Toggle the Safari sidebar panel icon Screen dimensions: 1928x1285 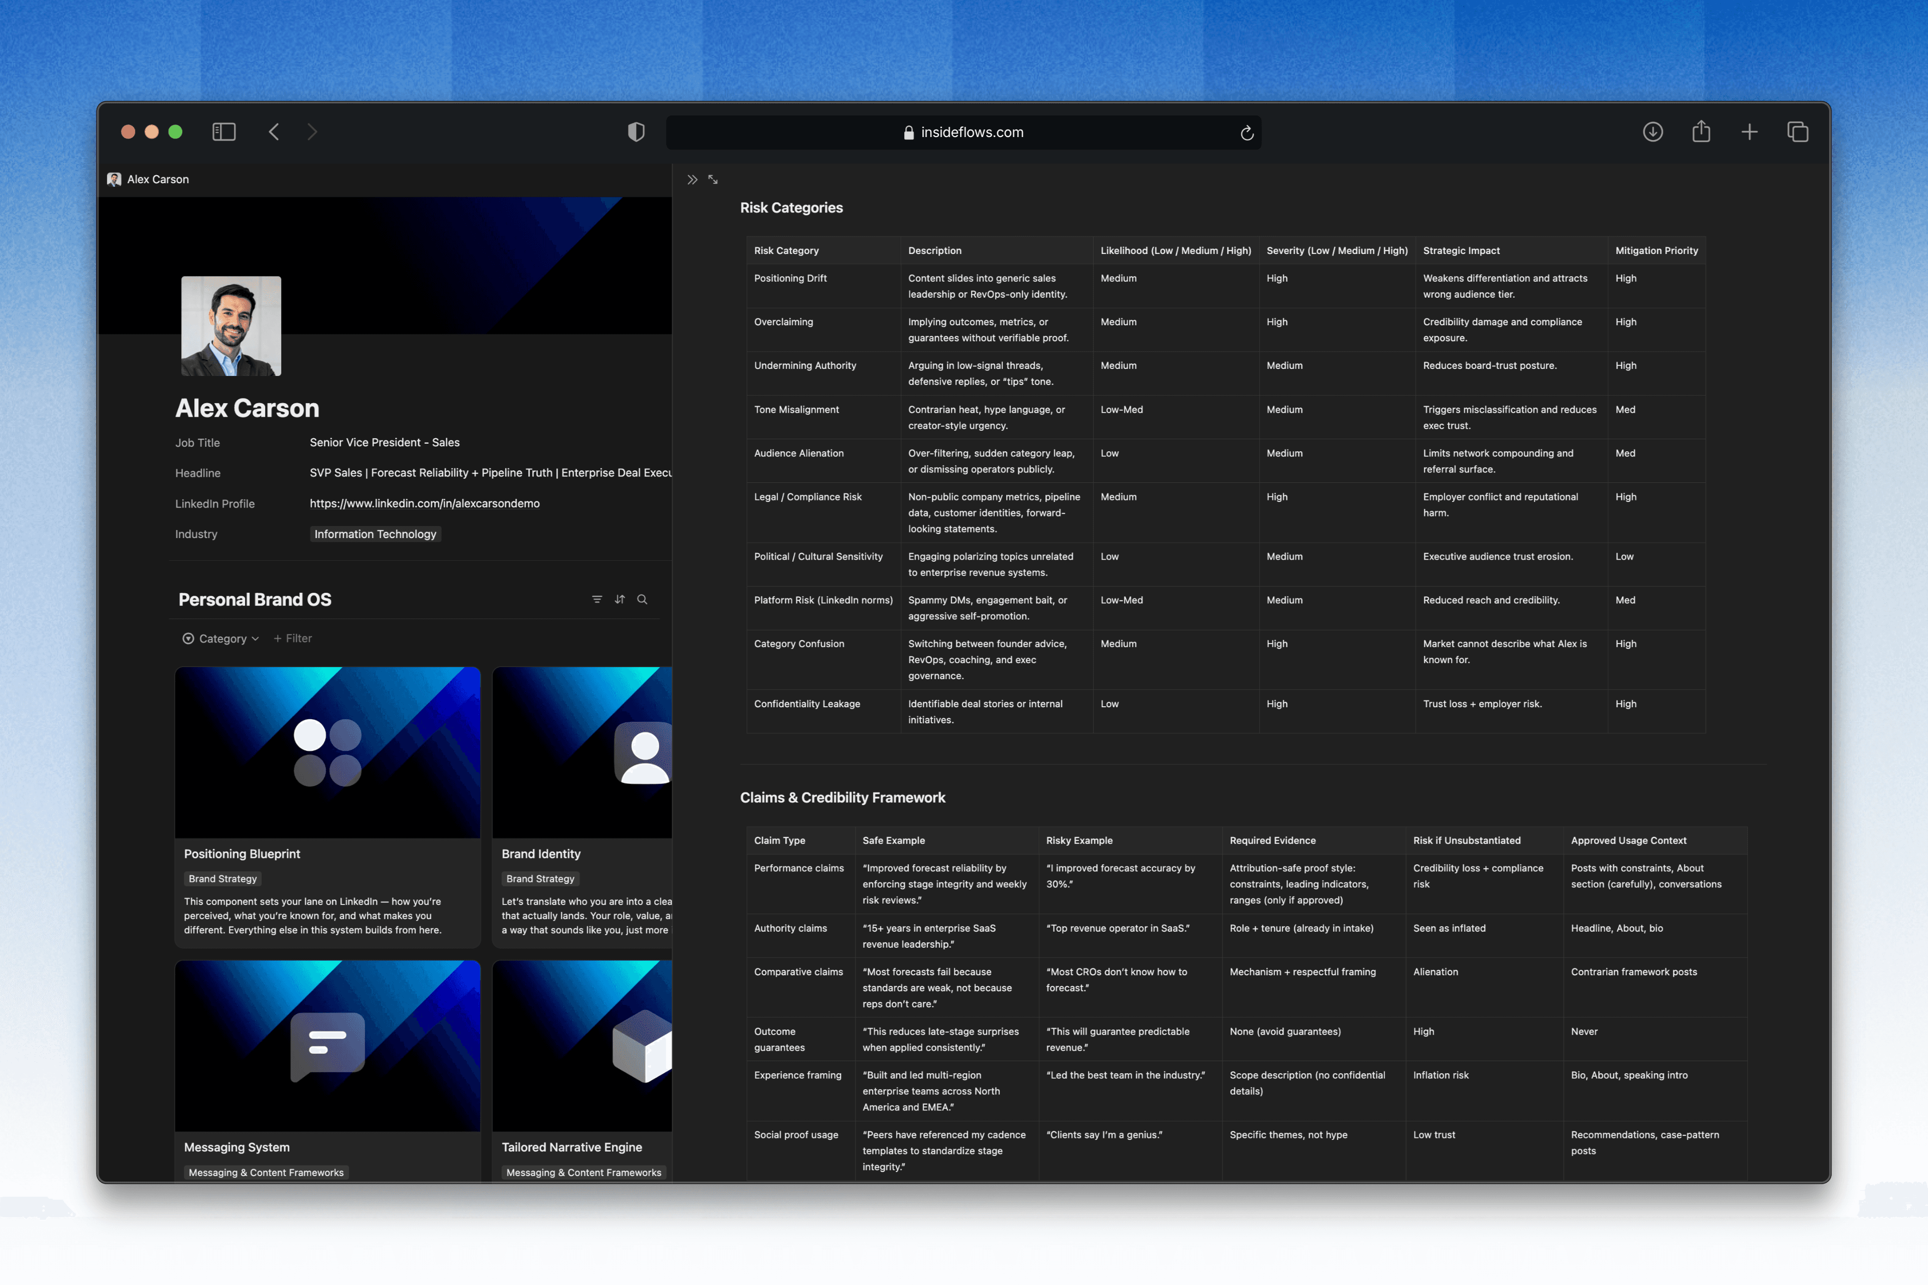pos(224,132)
